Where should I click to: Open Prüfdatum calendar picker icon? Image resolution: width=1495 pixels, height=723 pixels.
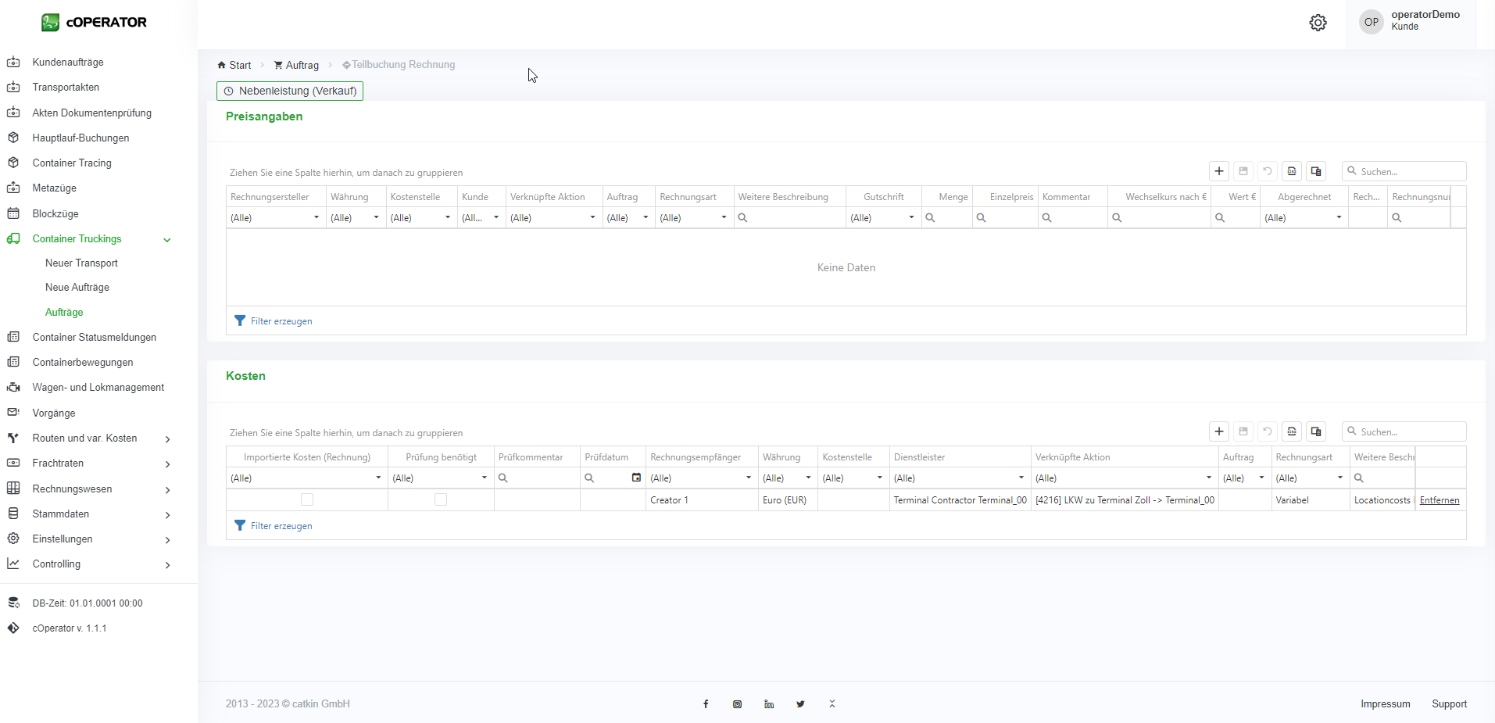click(636, 478)
